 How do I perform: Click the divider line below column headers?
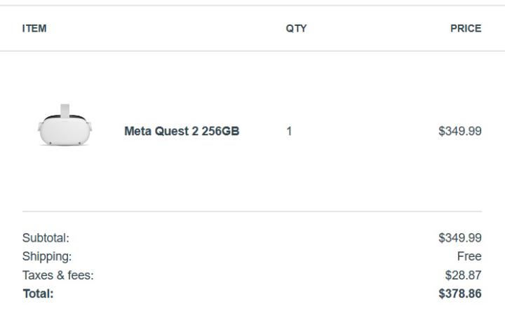pos(252,51)
